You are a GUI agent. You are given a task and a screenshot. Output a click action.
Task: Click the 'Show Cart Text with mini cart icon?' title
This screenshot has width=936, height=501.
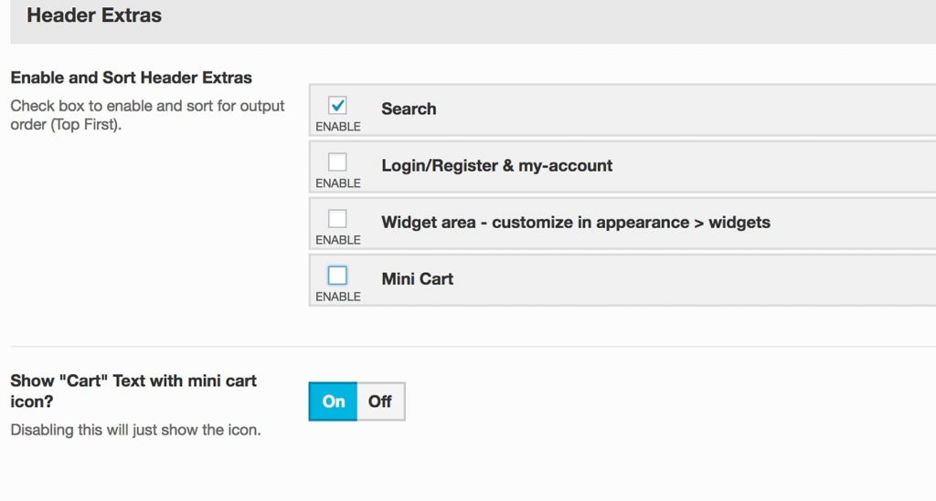(133, 391)
